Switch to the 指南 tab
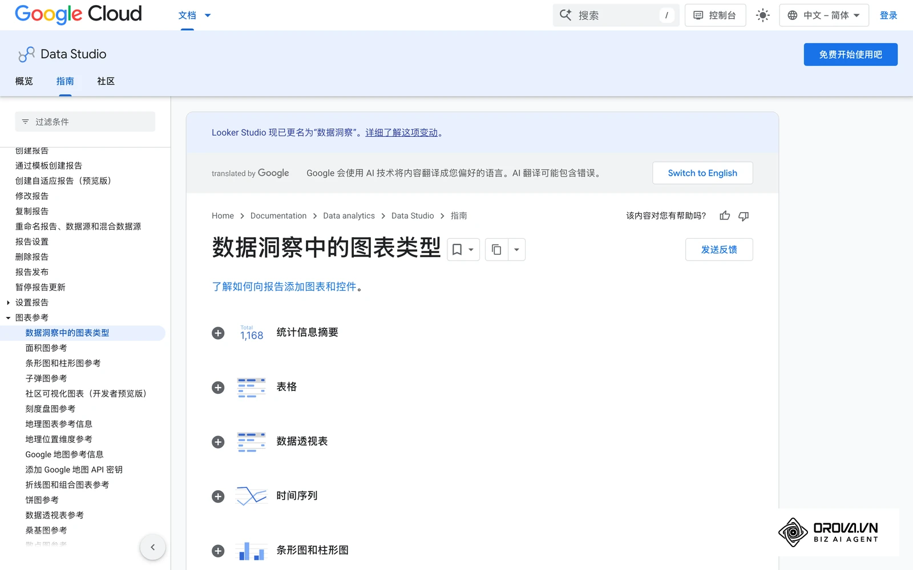The width and height of the screenshot is (913, 570). pos(65,82)
